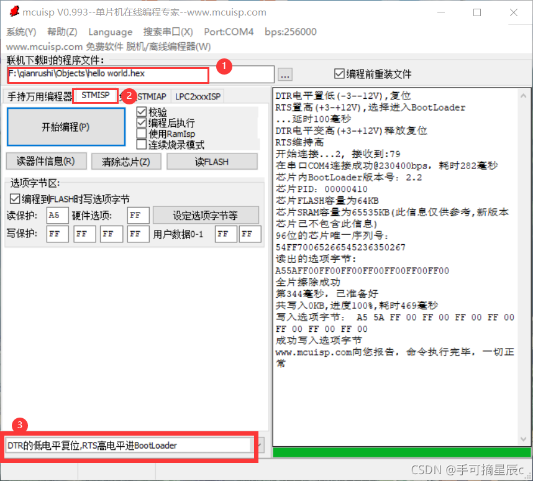Toggle the 编程后执行 checkbox
This screenshot has height=481, width=533.
point(165,123)
